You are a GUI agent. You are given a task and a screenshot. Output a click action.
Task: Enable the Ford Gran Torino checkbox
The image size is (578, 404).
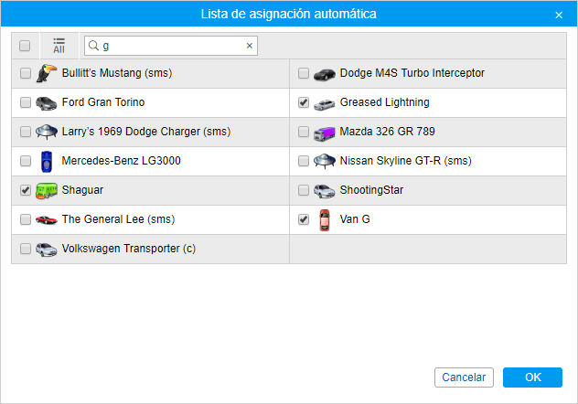coord(25,102)
